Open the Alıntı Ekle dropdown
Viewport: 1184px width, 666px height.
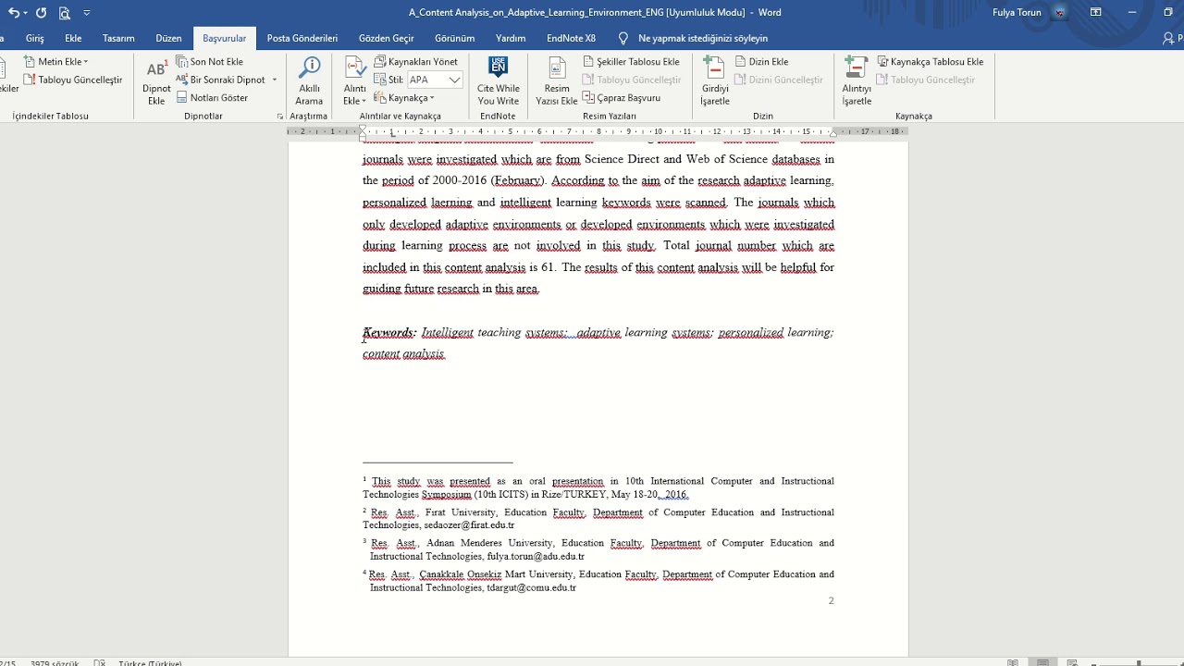(354, 81)
